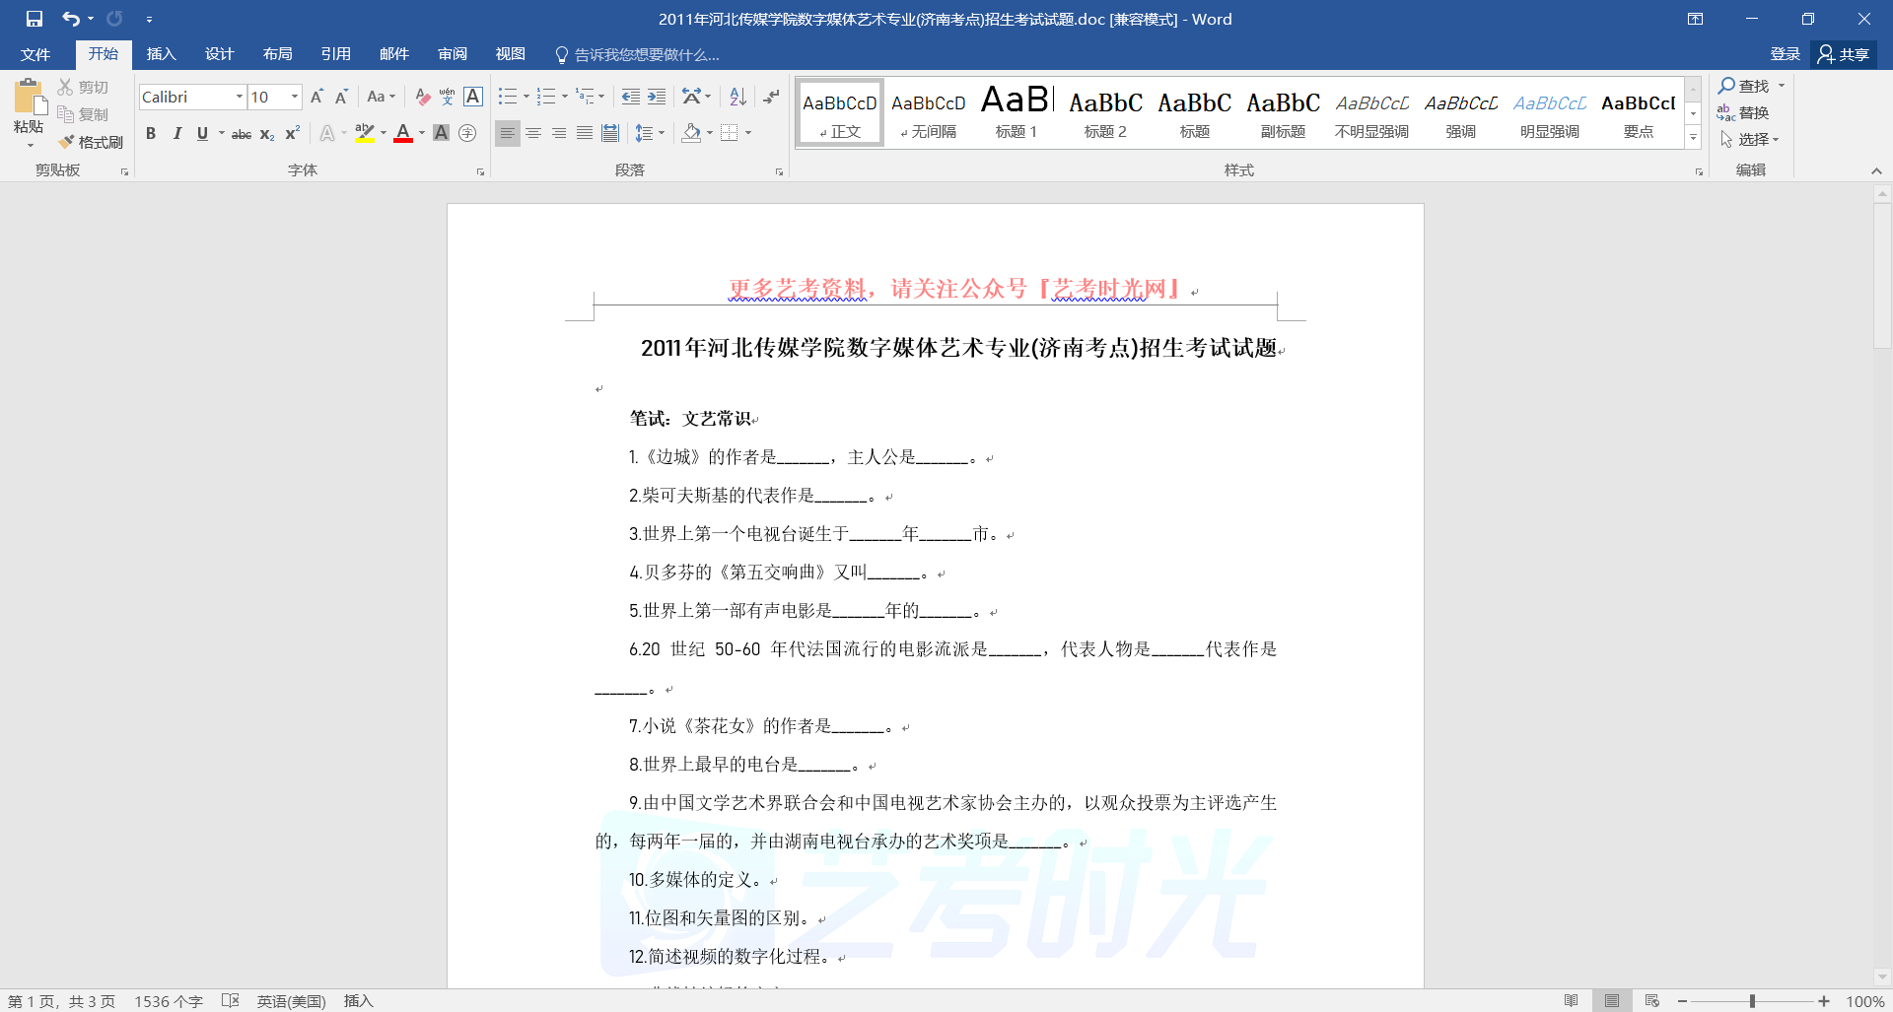This screenshot has width=1893, height=1012.
Task: Apply the 标题 1 style
Action: click(x=1017, y=112)
